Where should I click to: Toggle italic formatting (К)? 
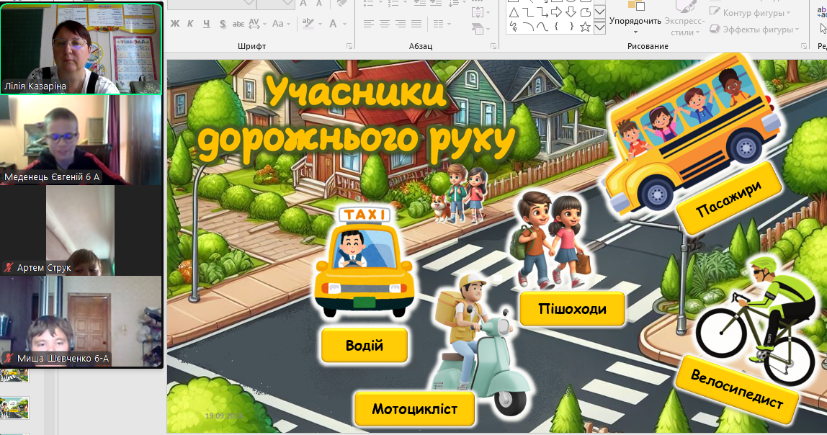[x=190, y=24]
